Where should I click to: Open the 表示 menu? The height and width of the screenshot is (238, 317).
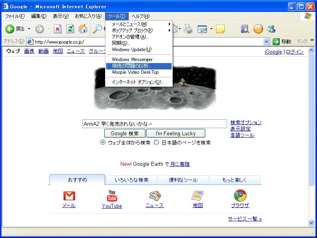click(61, 16)
